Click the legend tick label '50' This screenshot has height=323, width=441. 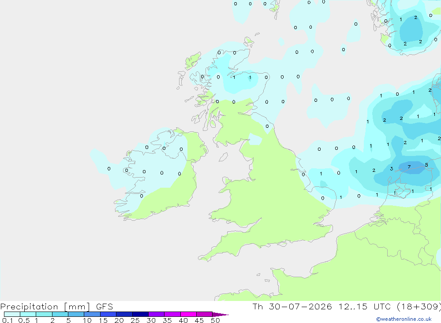[215, 320]
